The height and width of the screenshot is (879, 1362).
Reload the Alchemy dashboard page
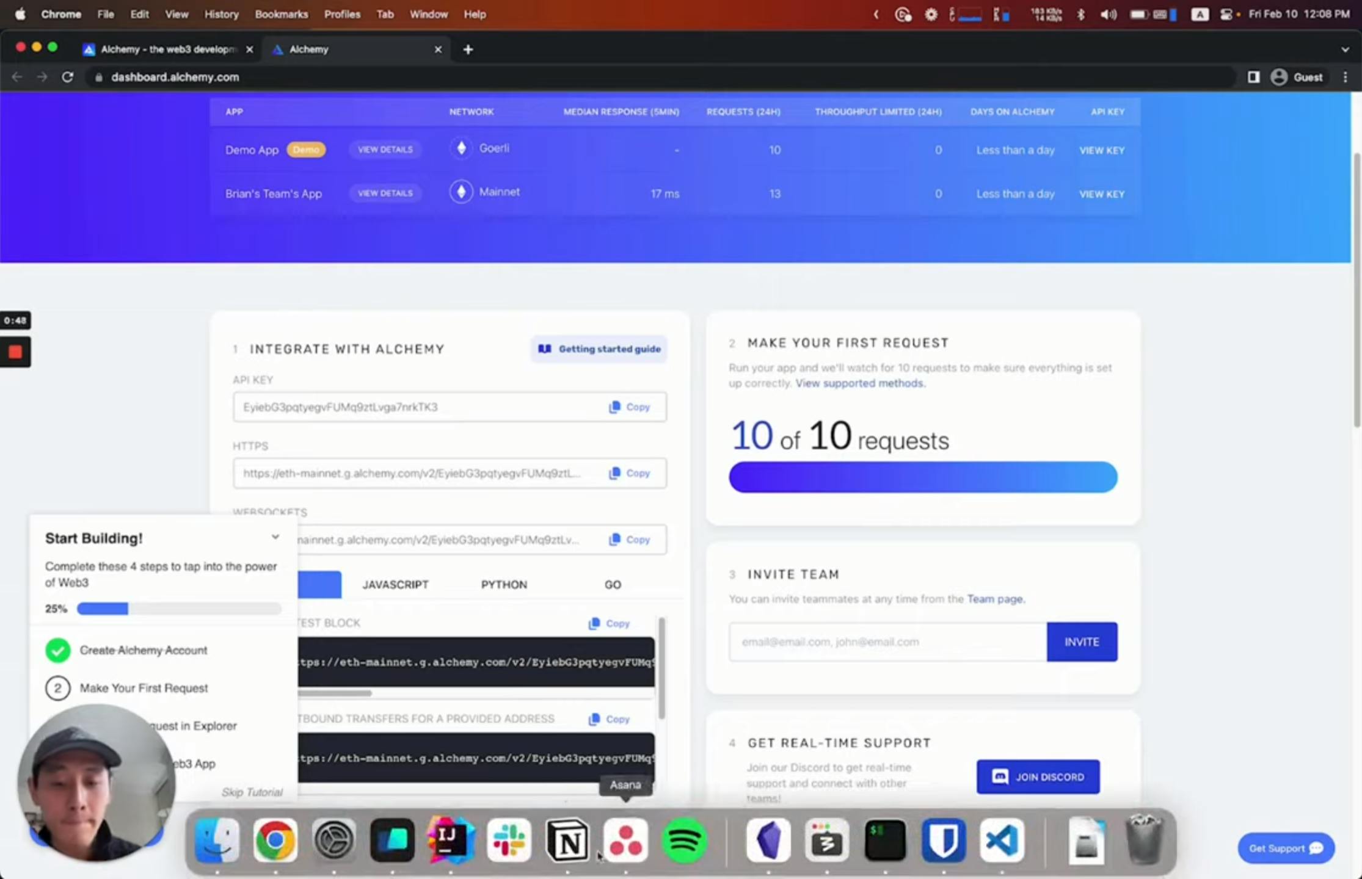(x=68, y=77)
